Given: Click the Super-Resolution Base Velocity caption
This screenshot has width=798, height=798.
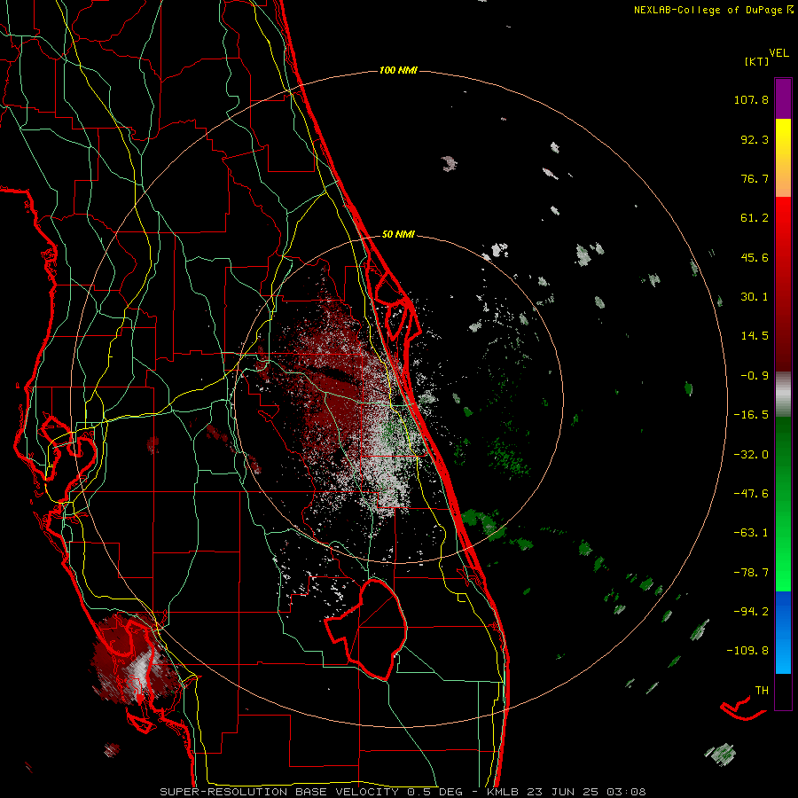Looking at the screenshot, I should tap(403, 792).
